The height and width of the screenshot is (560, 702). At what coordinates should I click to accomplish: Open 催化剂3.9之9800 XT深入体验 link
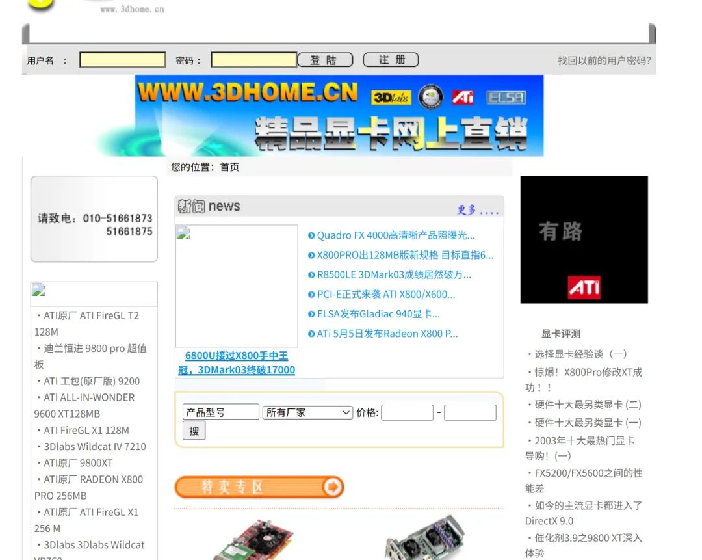[584, 545]
